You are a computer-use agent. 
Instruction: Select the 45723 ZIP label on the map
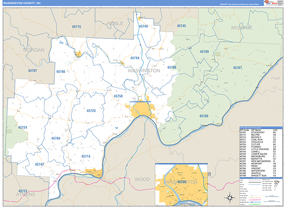pos(23,191)
